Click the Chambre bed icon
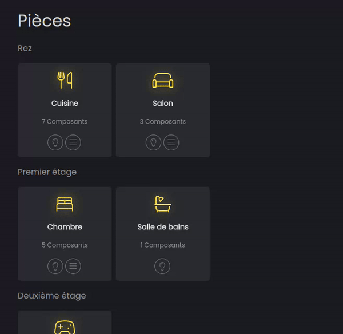Viewport: 343px width, 334px height. pos(65,204)
